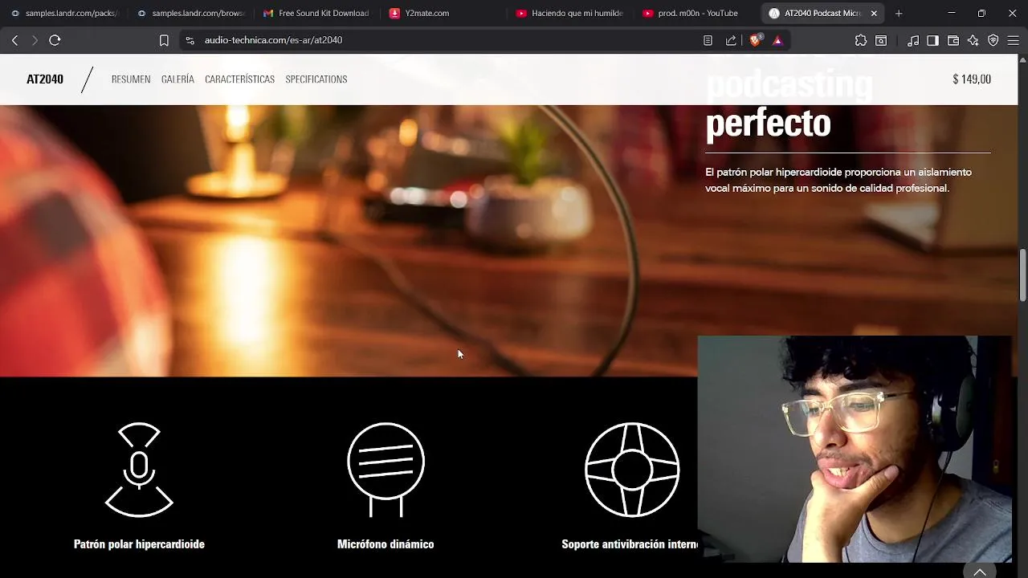The width and height of the screenshot is (1028, 578).
Task: Open Brave Shields lion icon
Action: [x=756, y=40]
